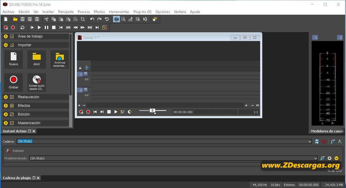Click Play in Sonido 1 window transport
This screenshot has height=188, width=346.
(116, 112)
